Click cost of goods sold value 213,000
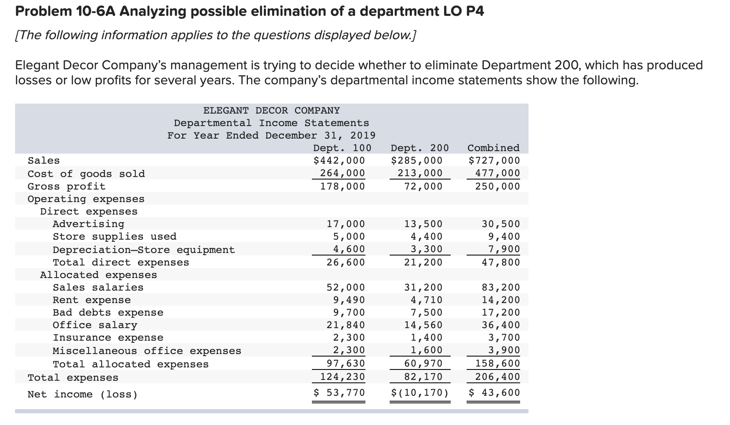Viewport: 730px width, 425px height. coord(419,173)
